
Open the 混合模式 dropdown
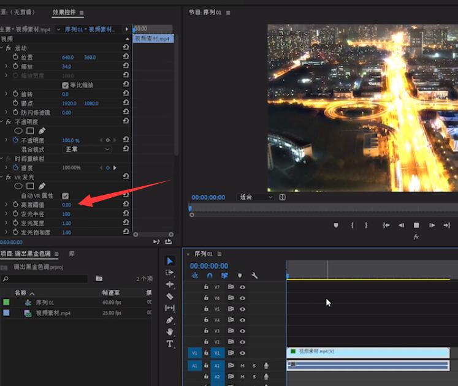pyautogui.click(x=88, y=149)
